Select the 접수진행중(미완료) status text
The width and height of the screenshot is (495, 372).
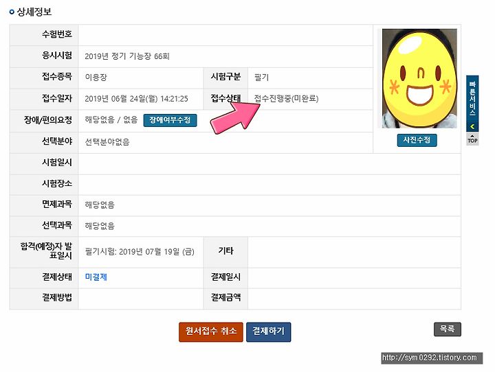[286, 99]
